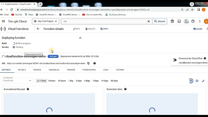Image resolution: width=208 pixels, height=117 pixels.
Task: Select the 4 days time range
Action: 87,81
